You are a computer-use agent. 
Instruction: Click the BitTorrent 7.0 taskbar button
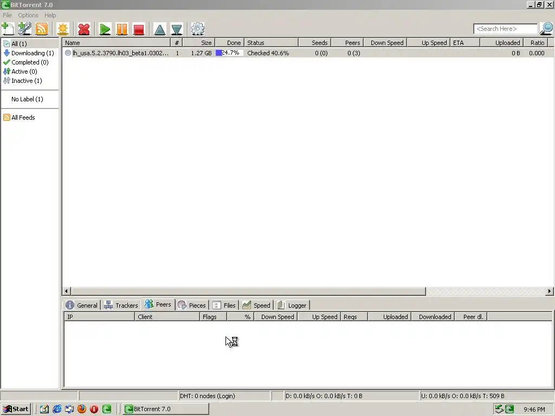[x=166, y=409]
